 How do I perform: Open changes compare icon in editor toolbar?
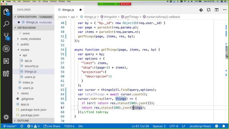[209, 10]
